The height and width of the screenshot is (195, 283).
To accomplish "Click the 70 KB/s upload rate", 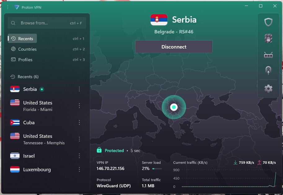I will coord(269,163).
